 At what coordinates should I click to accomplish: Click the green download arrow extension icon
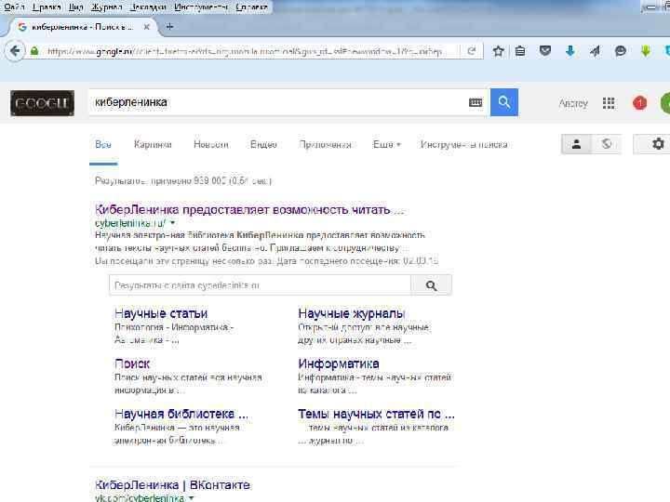click(645, 52)
